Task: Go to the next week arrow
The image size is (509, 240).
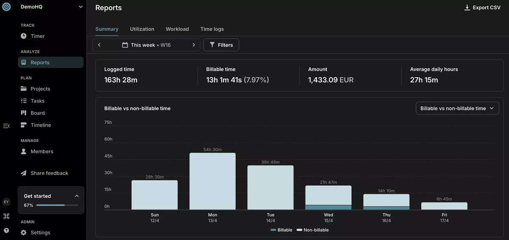Action: [x=194, y=45]
